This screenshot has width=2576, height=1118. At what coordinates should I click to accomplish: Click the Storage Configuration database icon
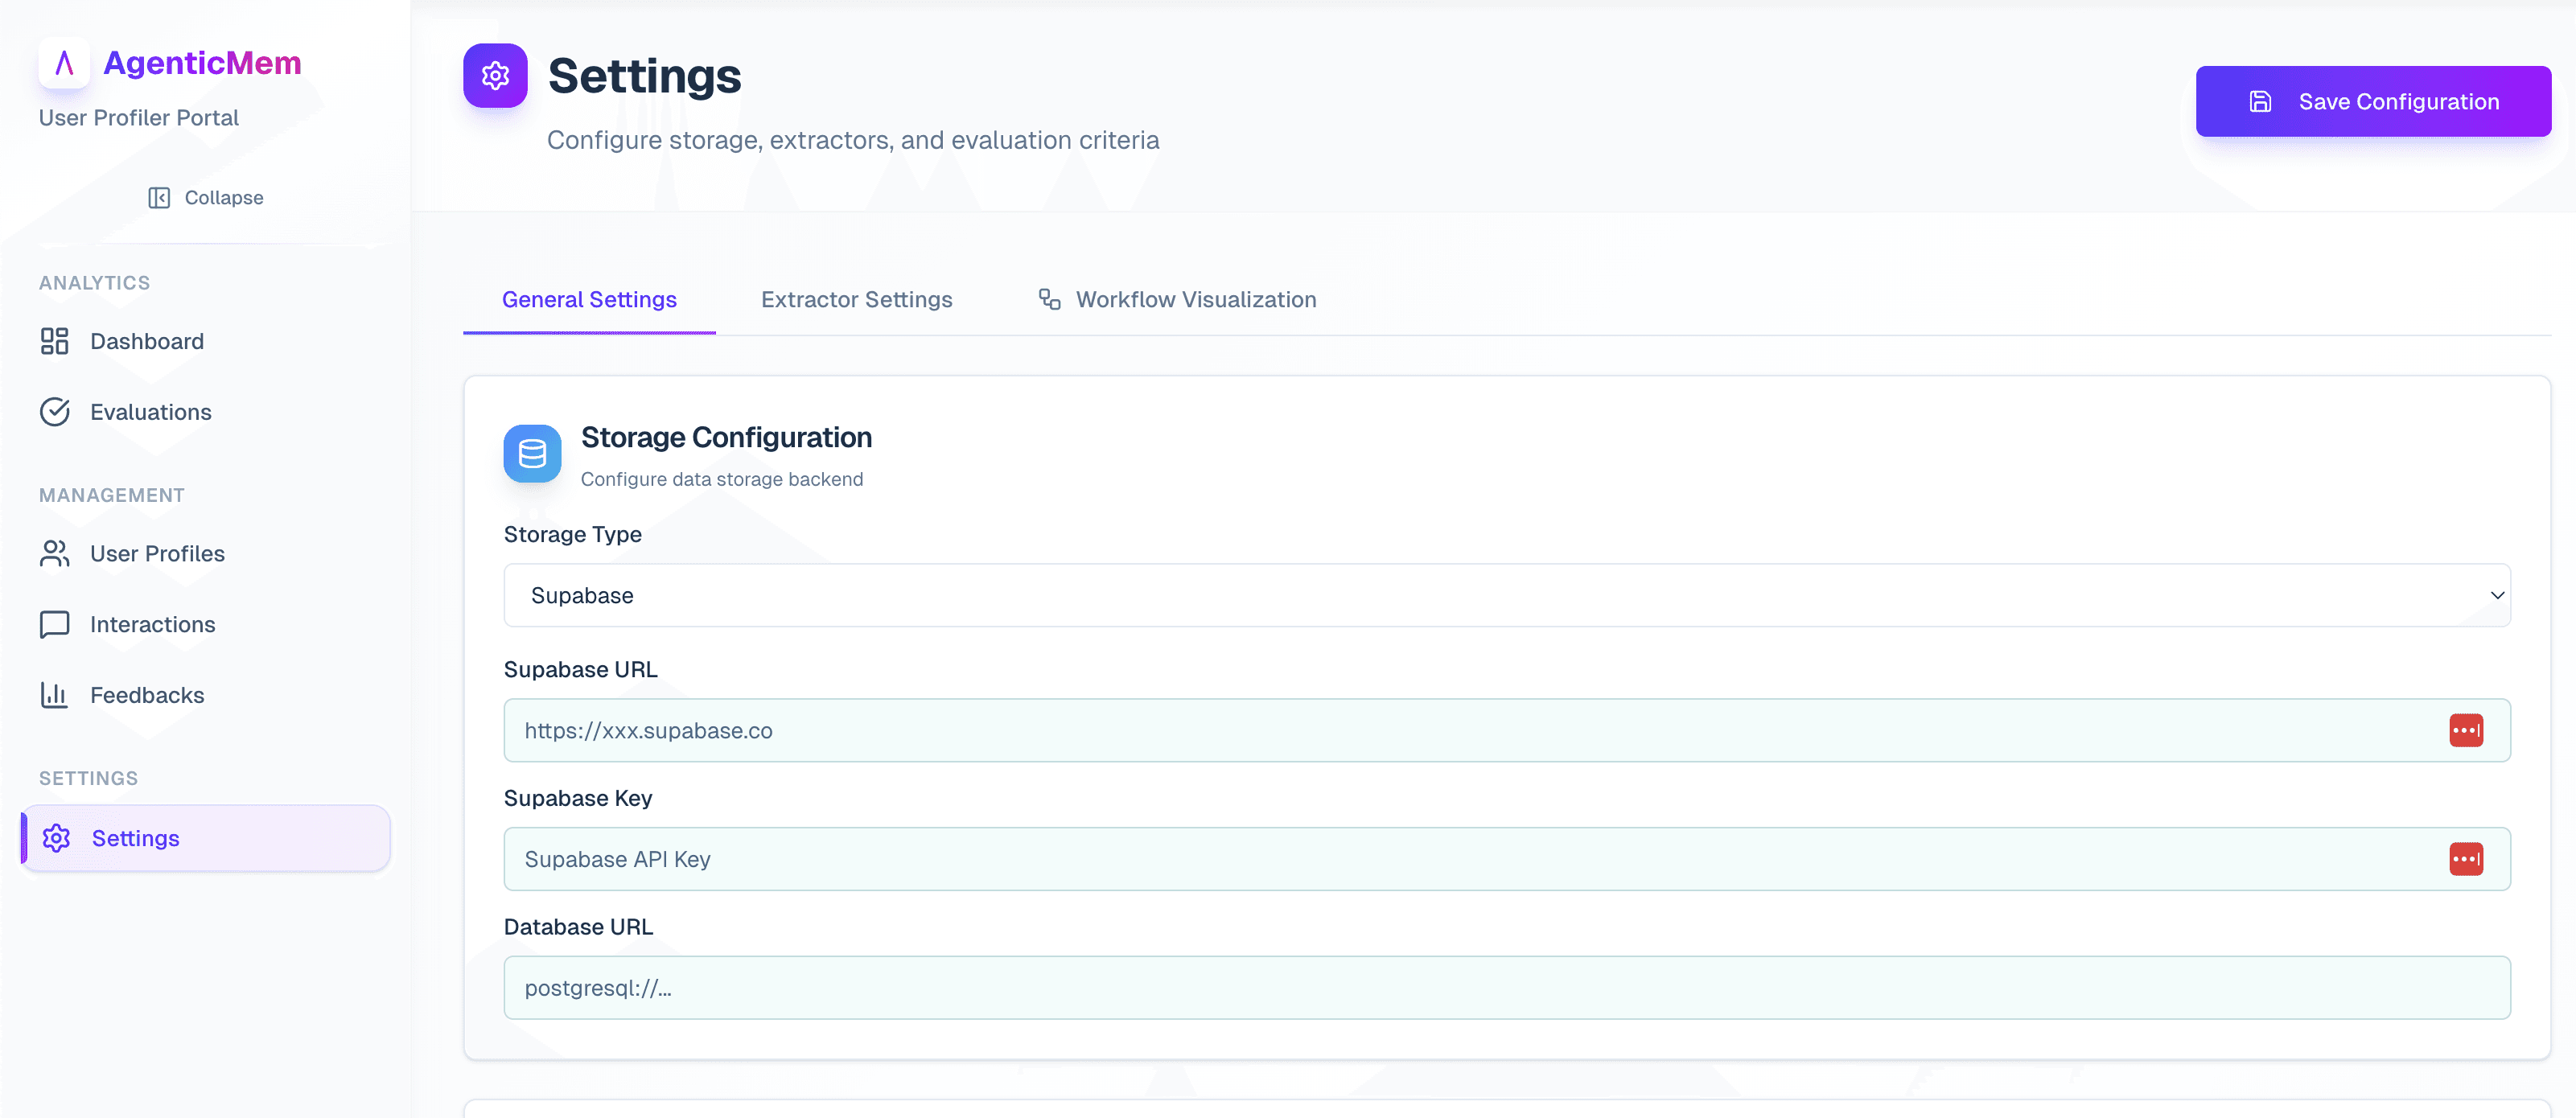532,454
